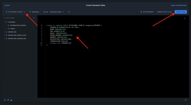Click the SNOWFLAKE_SAMPLE_DATA database icon
The height and width of the screenshot is (105, 191).
pos(6,35)
